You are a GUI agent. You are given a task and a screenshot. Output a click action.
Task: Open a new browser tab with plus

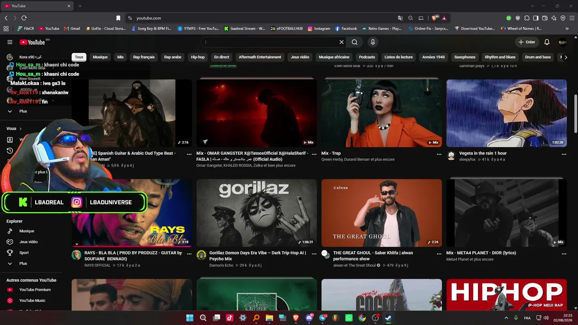coord(80,6)
